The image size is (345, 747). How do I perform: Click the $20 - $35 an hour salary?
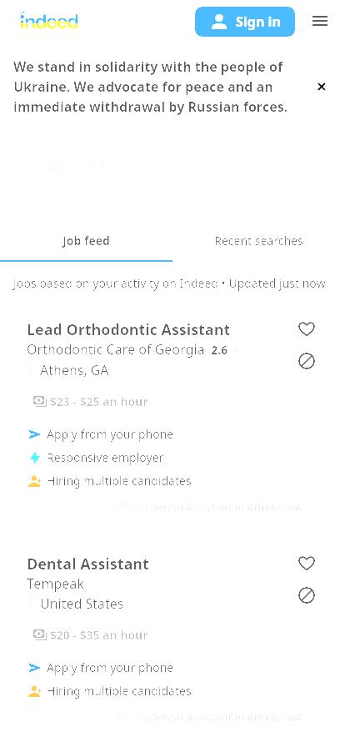coord(99,635)
